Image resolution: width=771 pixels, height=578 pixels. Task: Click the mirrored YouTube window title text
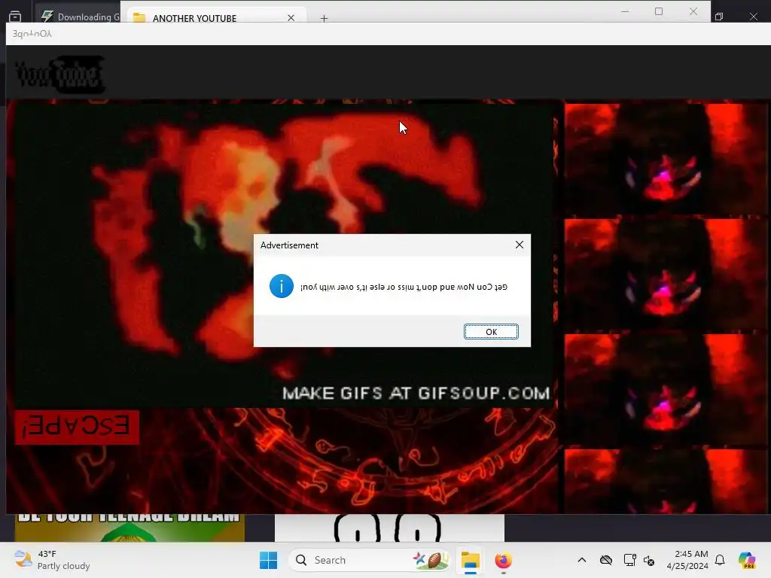pos(32,33)
